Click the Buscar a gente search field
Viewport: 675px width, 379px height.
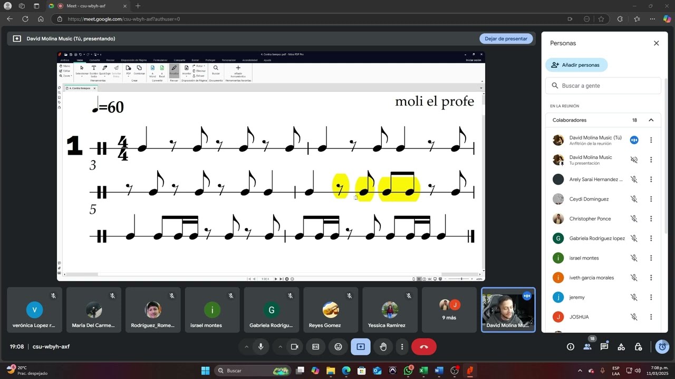[x=603, y=86]
